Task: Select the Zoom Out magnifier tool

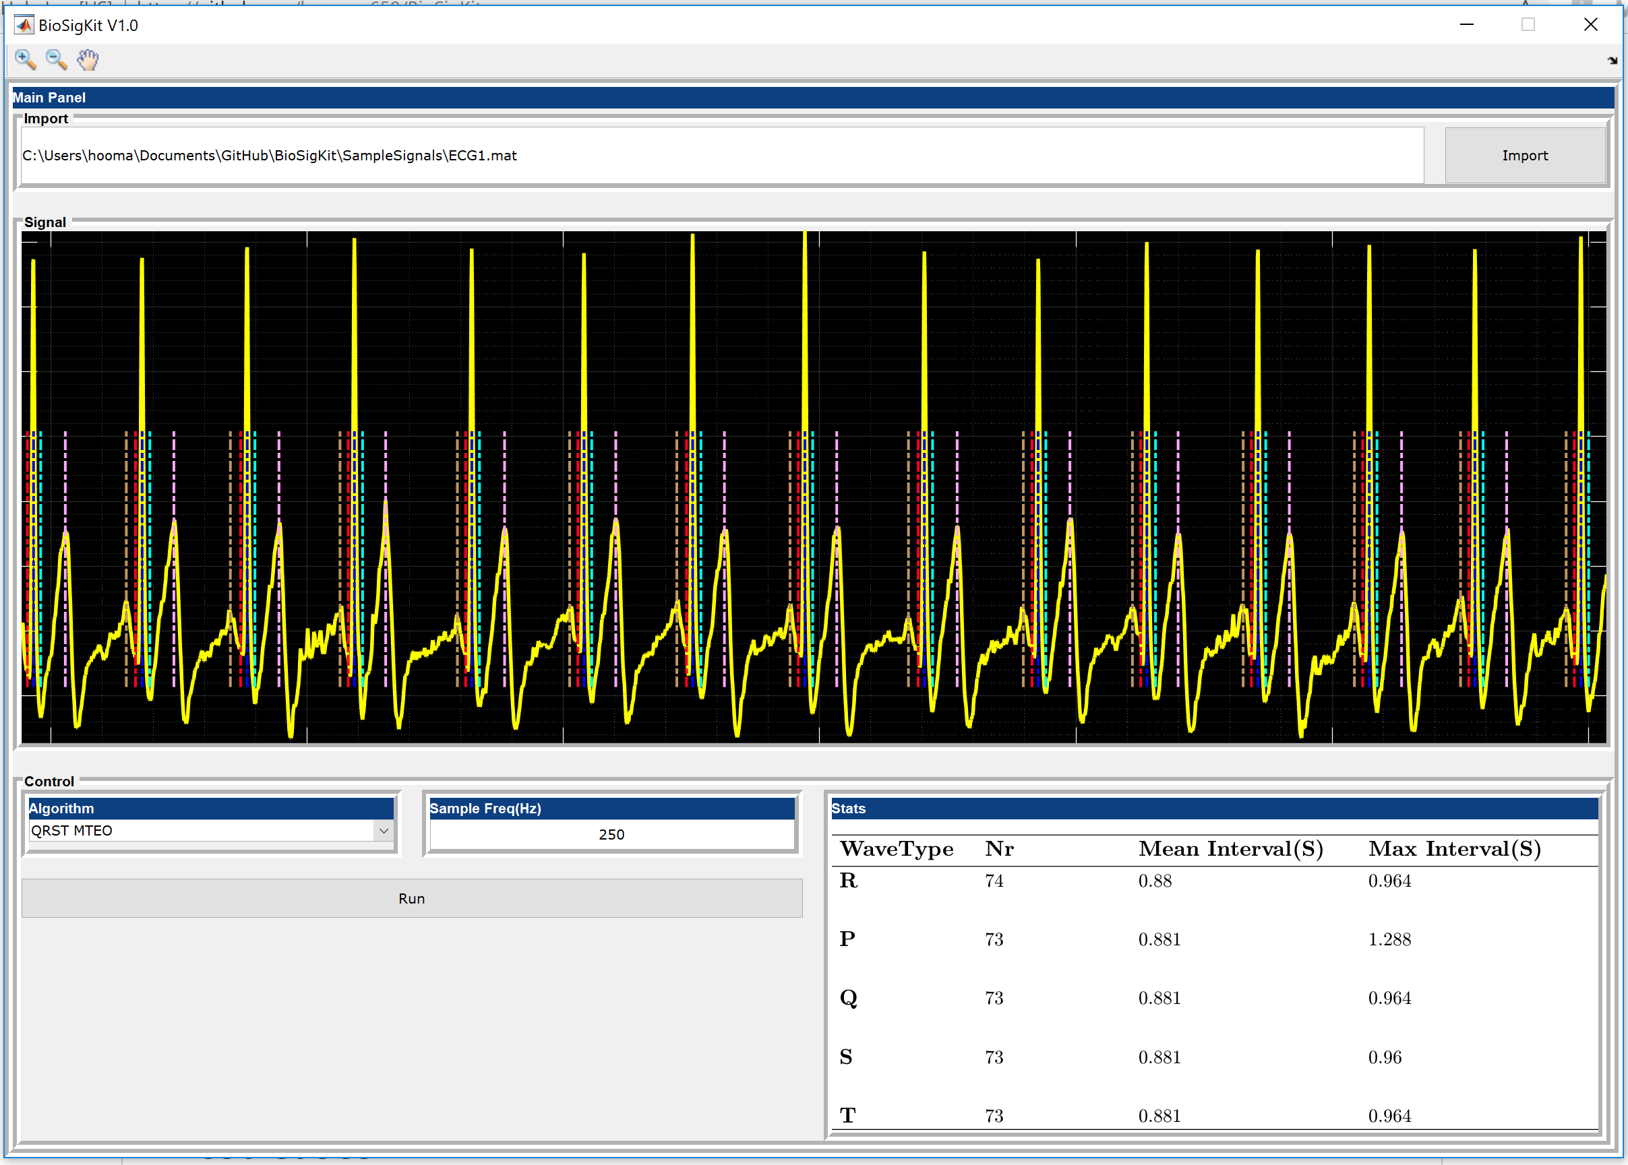Action: click(56, 59)
